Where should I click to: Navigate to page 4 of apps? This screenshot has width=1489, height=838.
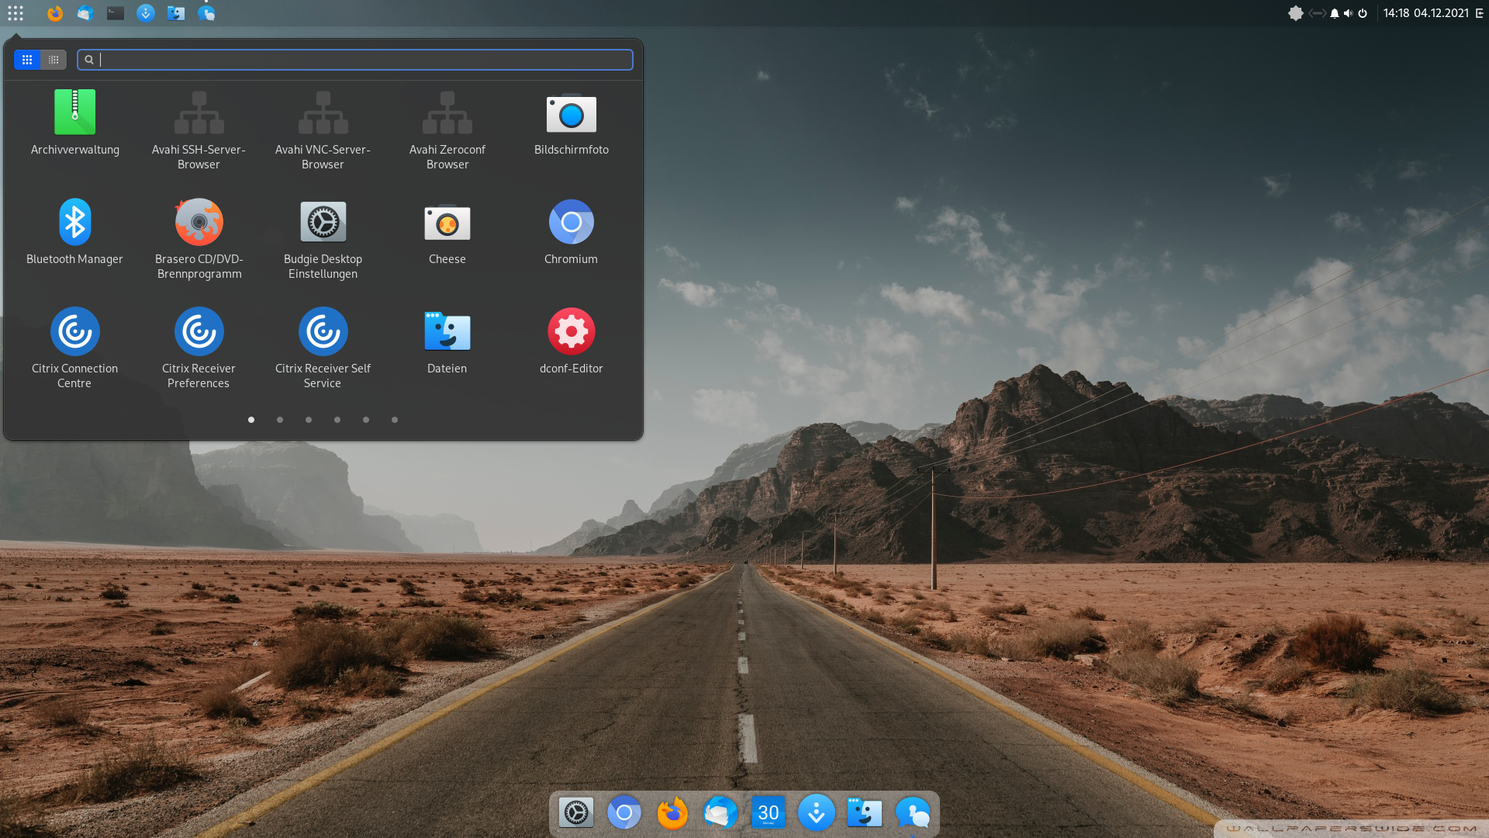337,420
